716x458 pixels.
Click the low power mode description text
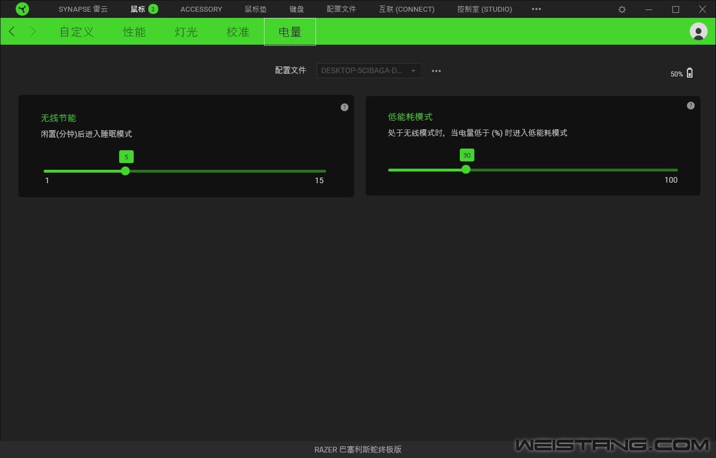(x=478, y=133)
